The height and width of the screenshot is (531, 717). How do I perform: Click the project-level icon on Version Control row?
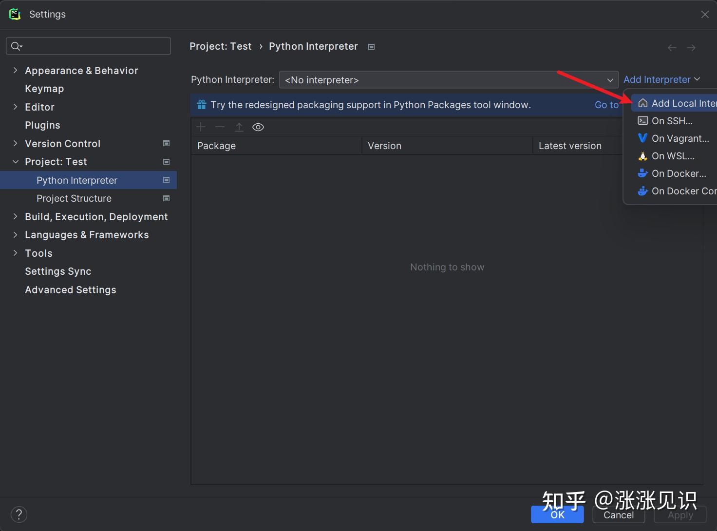tap(166, 143)
